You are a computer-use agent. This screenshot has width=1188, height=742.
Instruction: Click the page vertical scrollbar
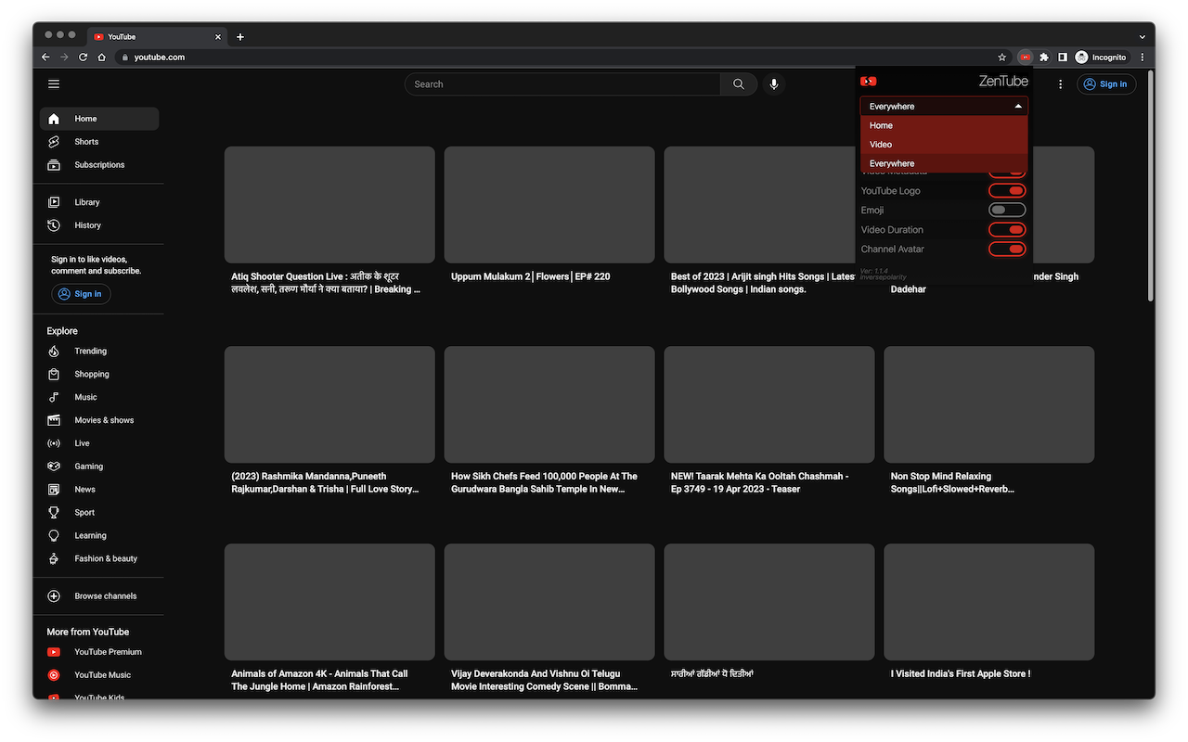1151,185
